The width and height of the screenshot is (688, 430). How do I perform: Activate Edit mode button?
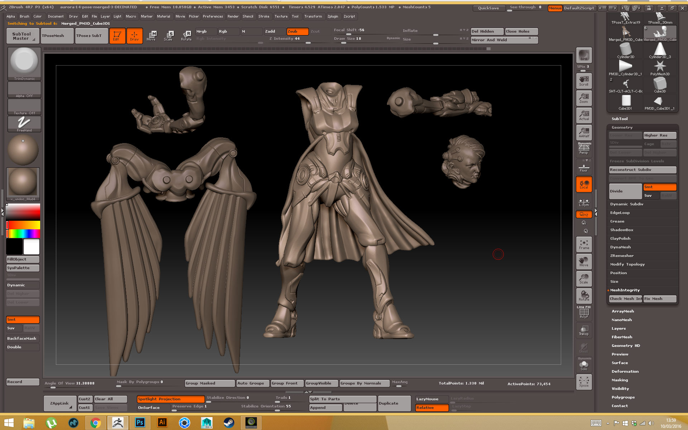(117, 36)
